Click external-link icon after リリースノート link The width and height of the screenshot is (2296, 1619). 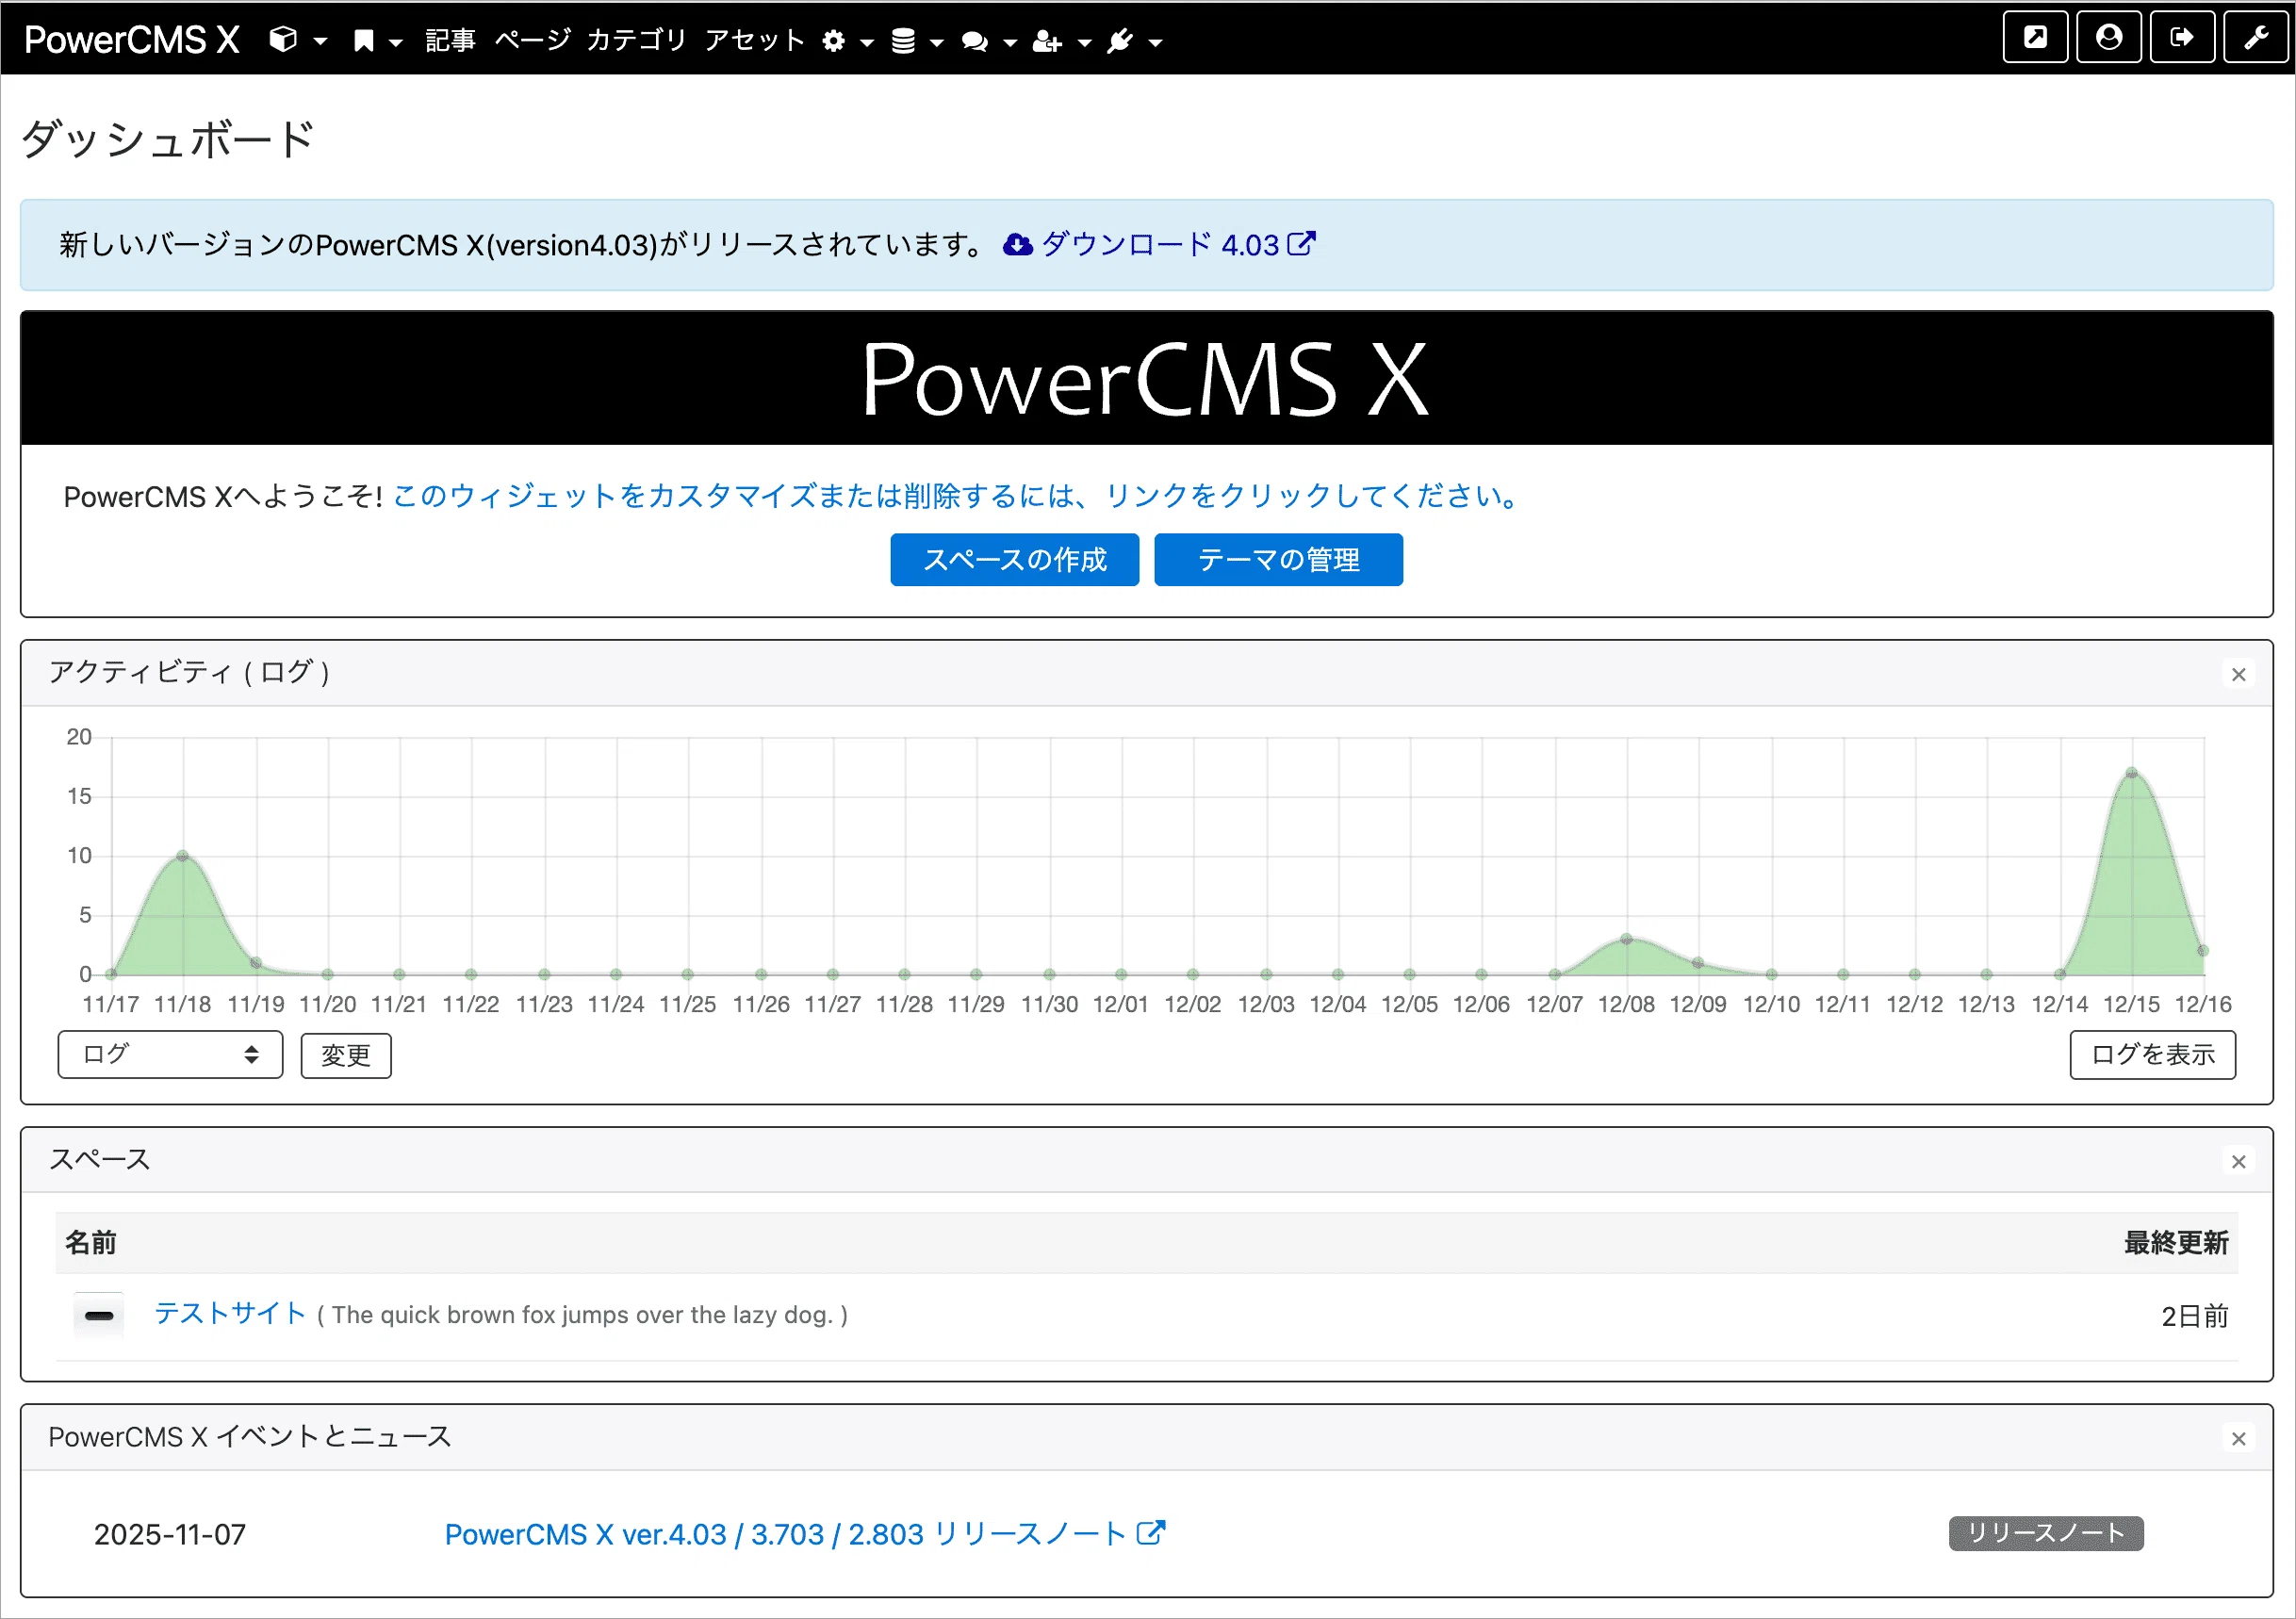coord(1151,1533)
